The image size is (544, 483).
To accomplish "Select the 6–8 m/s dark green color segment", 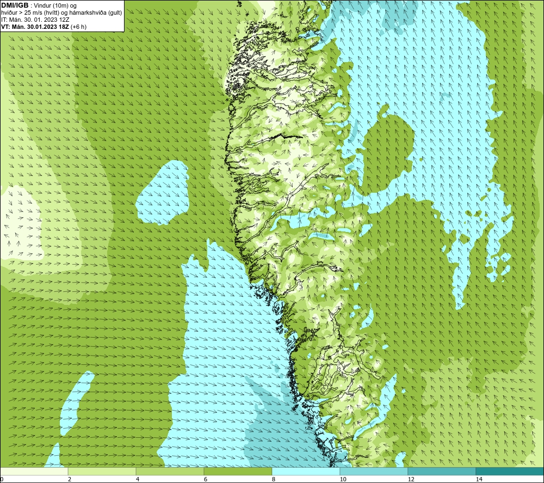I will 238,471.
